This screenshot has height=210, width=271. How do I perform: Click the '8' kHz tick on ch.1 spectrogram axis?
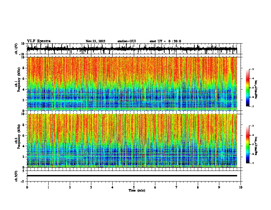(x=24, y=68)
